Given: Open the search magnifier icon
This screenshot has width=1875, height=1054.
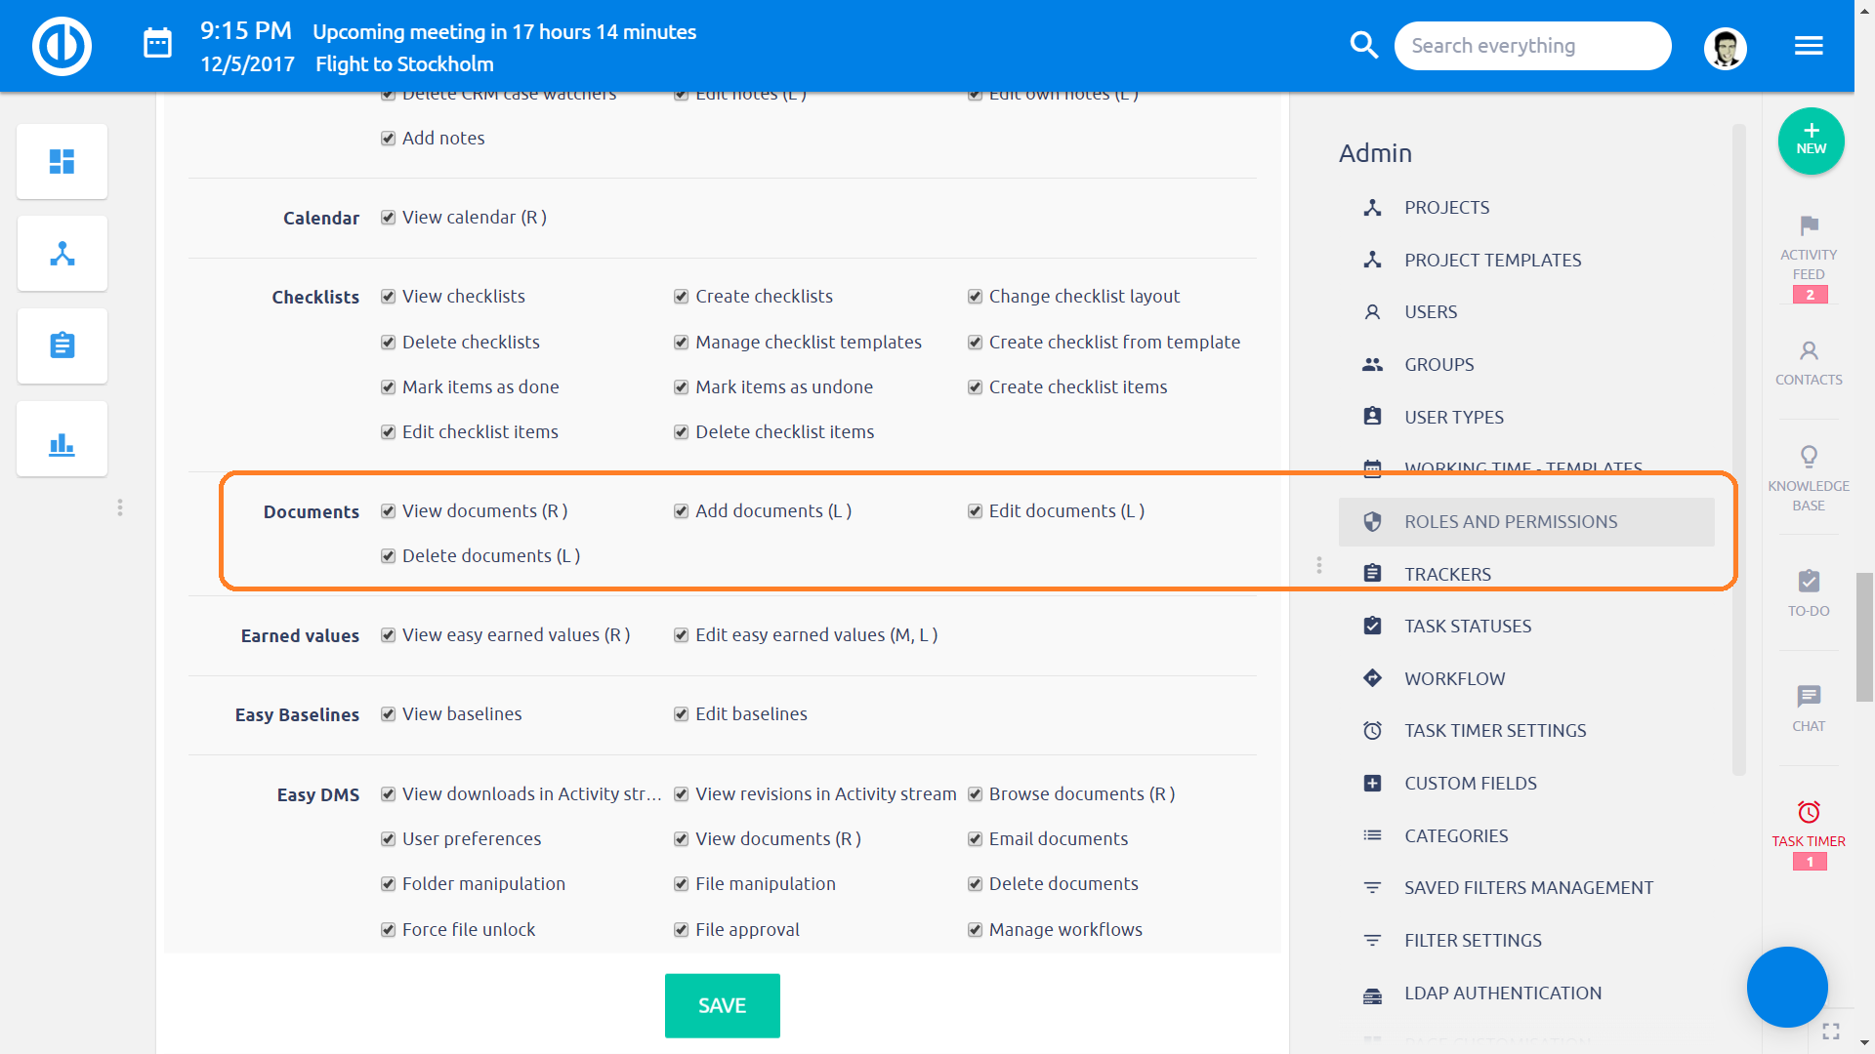Looking at the screenshot, I should [x=1363, y=45].
